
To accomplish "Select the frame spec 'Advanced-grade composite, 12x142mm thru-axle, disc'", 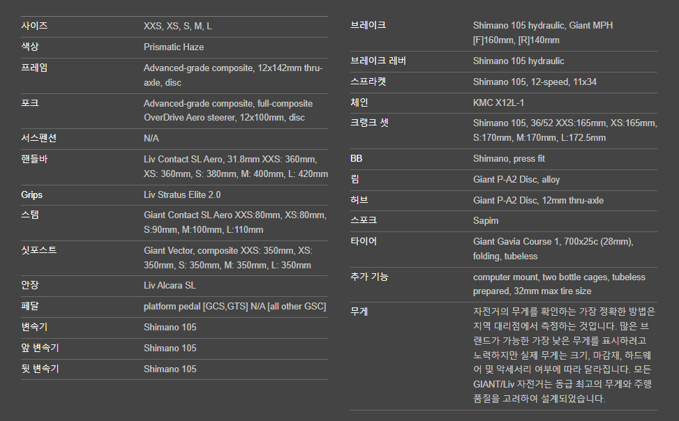I will [233, 75].
